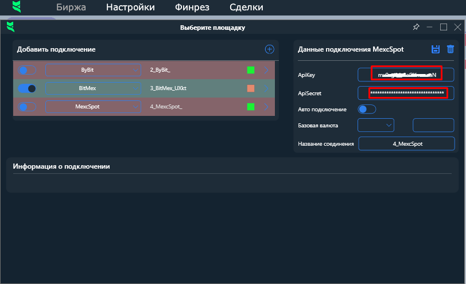Click the green status square for ByBit
Viewport: 466px width, 284px height.
(x=251, y=70)
